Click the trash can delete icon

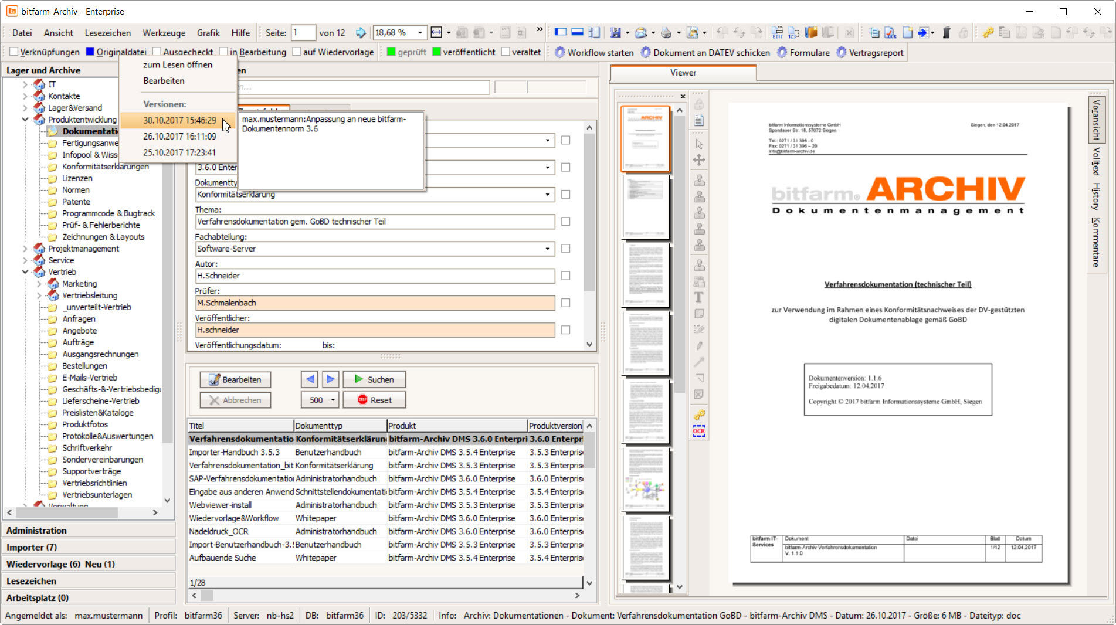click(946, 33)
